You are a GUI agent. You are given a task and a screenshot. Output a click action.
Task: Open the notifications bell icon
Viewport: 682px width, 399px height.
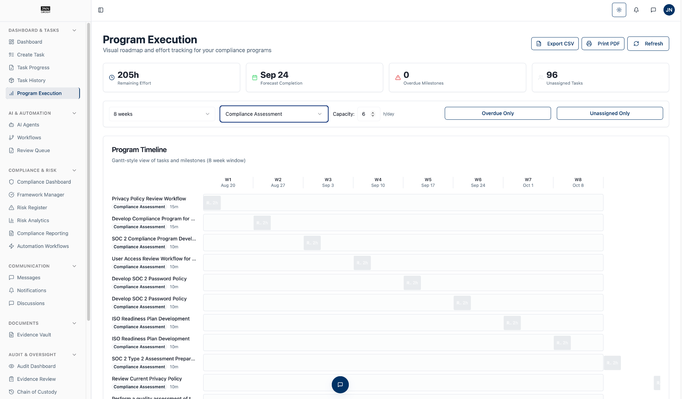(636, 10)
